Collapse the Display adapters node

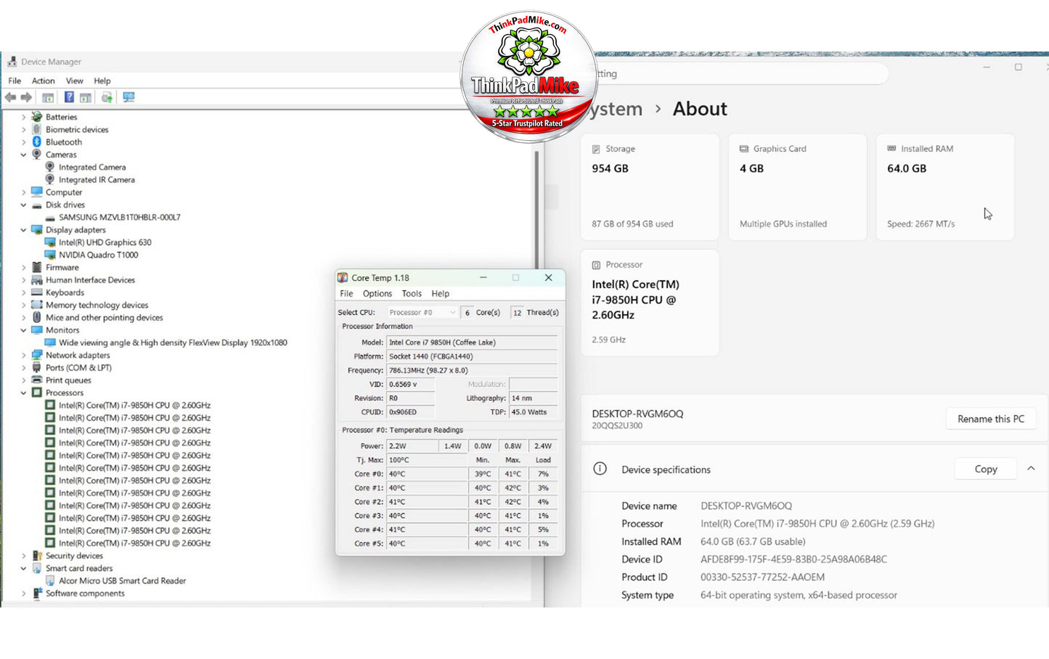23,230
